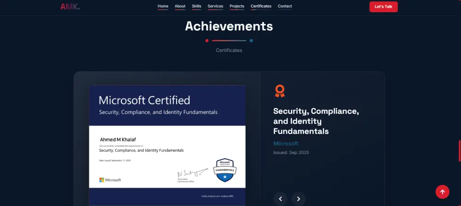Viewport: 461px width, 206px height.
Task: Select Certificates in the navbar
Action: (x=261, y=6)
